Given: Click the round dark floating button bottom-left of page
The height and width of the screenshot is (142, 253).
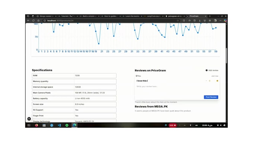Looking at the screenshot, I should [x=29, y=119].
